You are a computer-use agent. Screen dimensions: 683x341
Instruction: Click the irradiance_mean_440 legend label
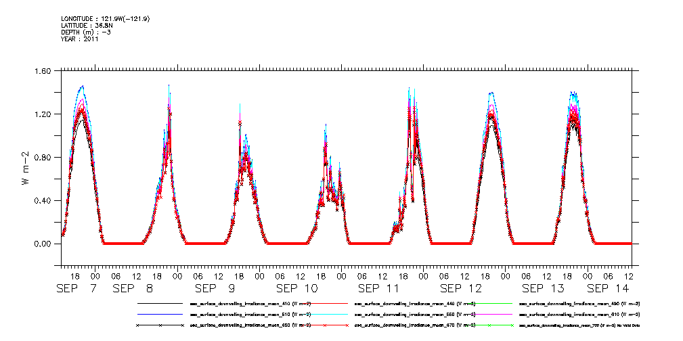(x=415, y=303)
